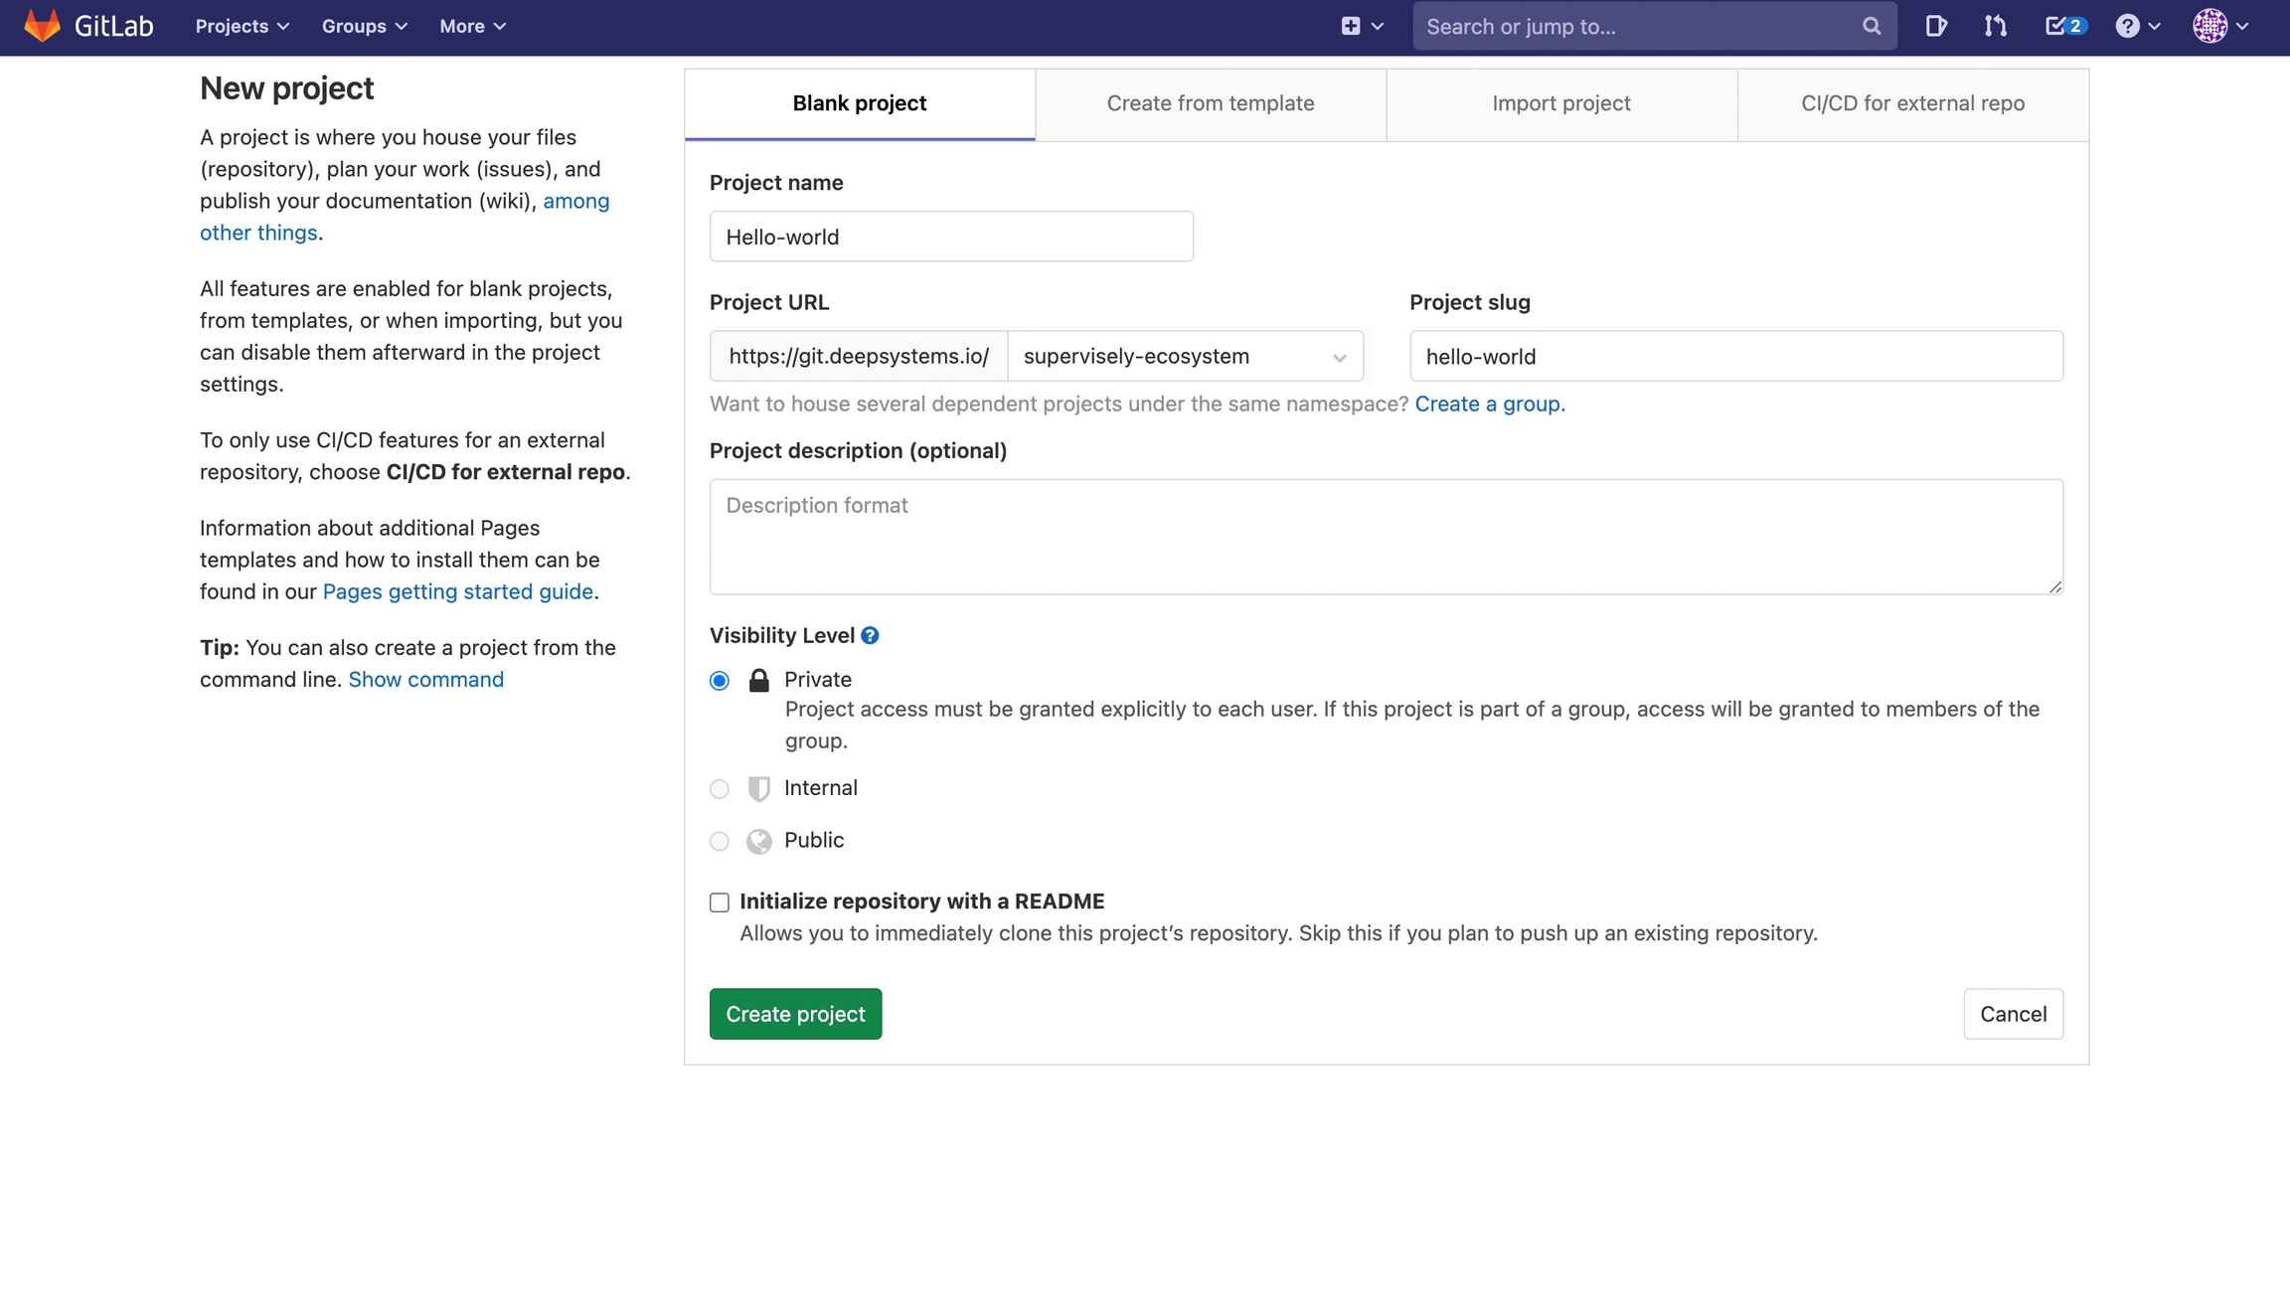Select the Internal visibility option
Viewport: 2290px width, 1307px height.
(720, 789)
